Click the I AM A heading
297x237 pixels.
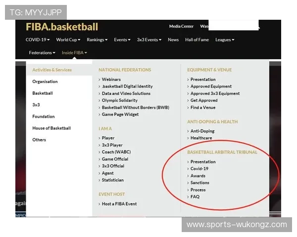[105, 129]
